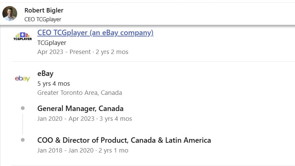Click the name Robert Bigler in header
The width and height of the screenshot is (295, 166).
[x=44, y=10]
